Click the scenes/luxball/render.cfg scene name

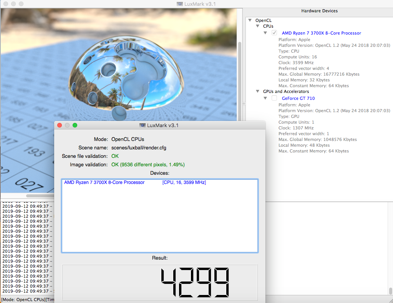(x=139, y=148)
